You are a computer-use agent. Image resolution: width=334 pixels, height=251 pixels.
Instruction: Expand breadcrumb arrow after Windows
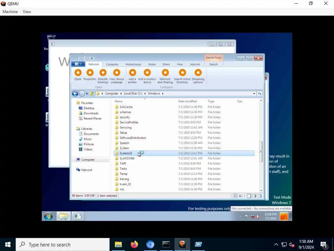pyautogui.click(x=163, y=93)
